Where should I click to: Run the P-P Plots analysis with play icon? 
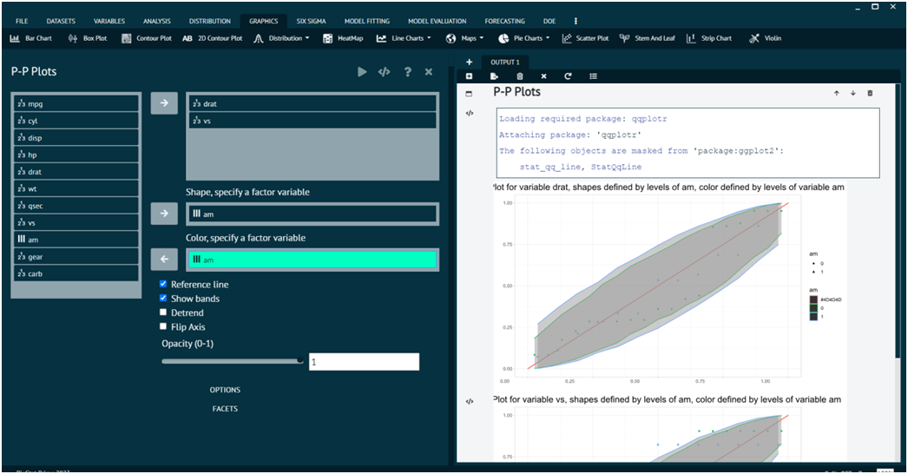[362, 72]
